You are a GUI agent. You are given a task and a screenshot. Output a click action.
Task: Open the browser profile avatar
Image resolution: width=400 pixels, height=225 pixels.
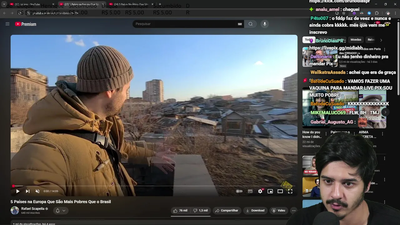click(388, 13)
